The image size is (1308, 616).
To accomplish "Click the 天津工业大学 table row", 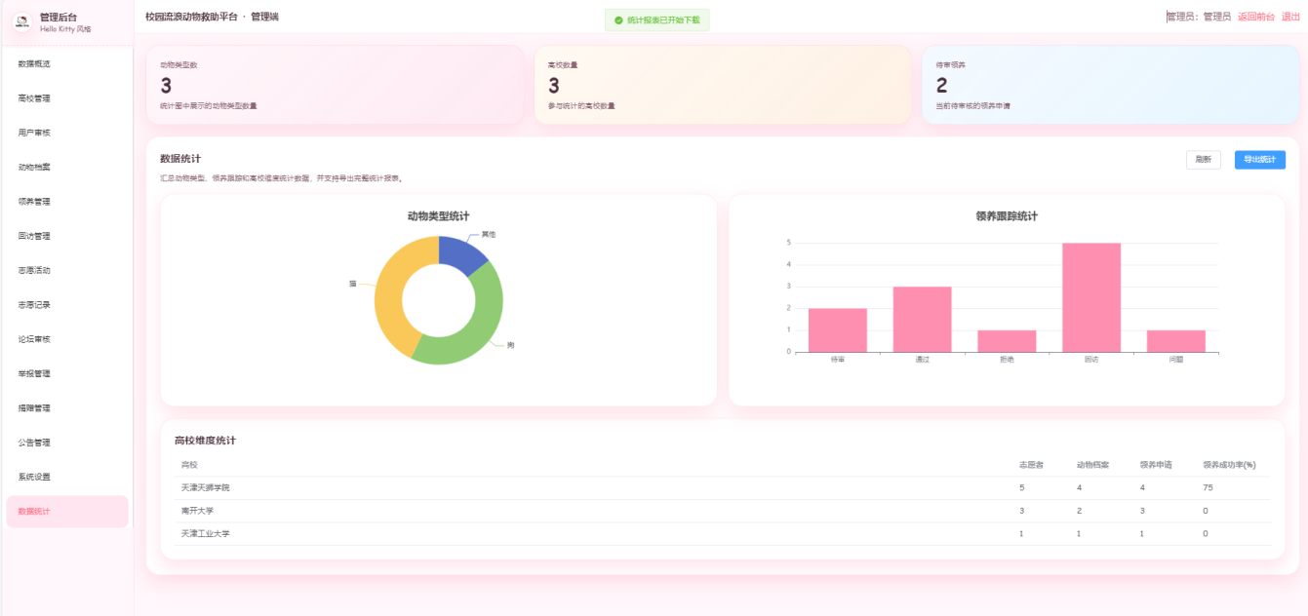I will click(723, 534).
